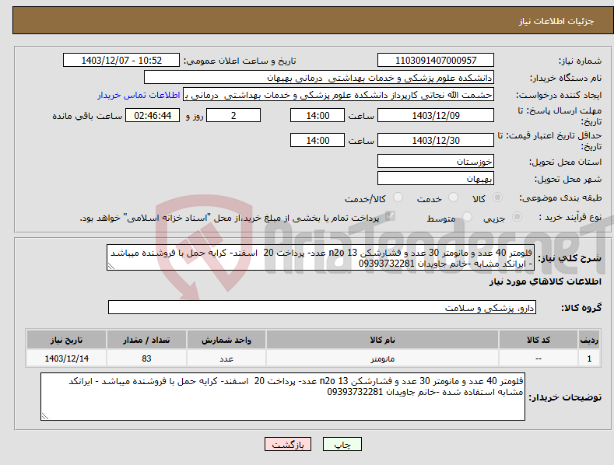Click the item name cell مانومتر
Viewport: 614px width, 465px height.
click(x=382, y=358)
